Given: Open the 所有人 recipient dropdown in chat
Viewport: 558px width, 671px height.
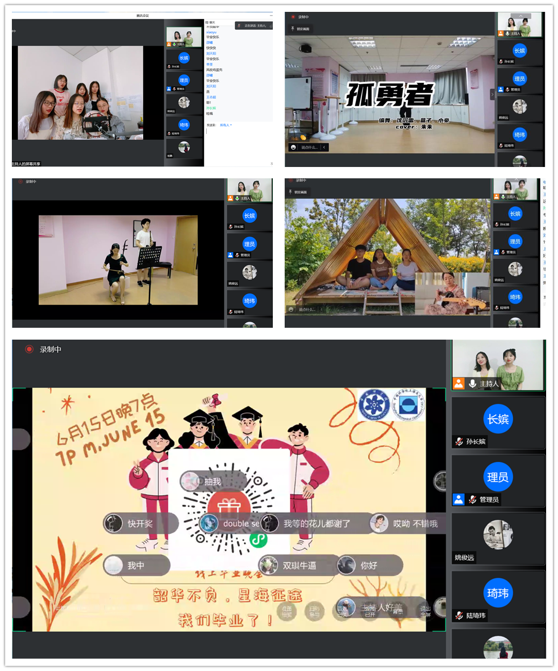Looking at the screenshot, I should (226, 125).
